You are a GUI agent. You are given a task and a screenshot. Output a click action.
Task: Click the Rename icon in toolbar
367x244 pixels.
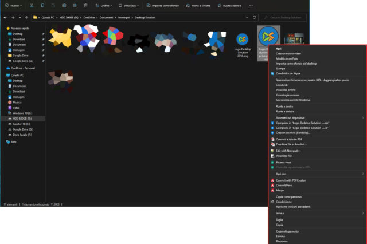(x=64, y=5)
